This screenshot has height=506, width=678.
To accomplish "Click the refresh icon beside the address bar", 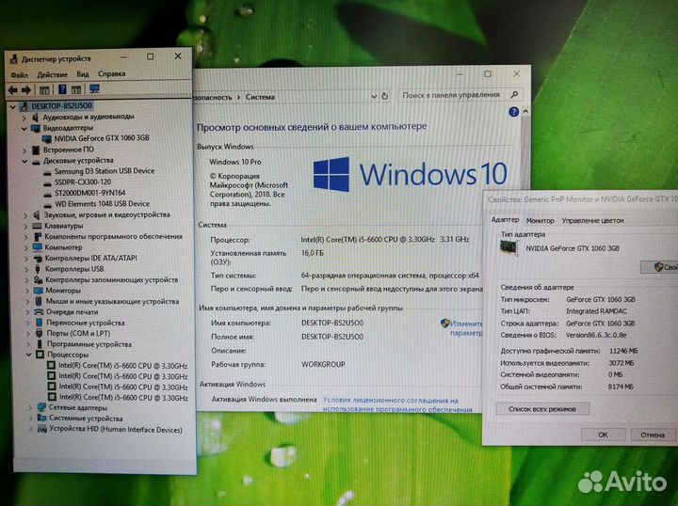I will (x=386, y=96).
